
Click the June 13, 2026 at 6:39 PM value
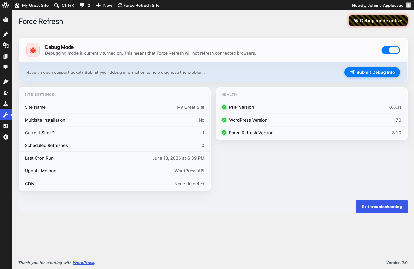179,158
